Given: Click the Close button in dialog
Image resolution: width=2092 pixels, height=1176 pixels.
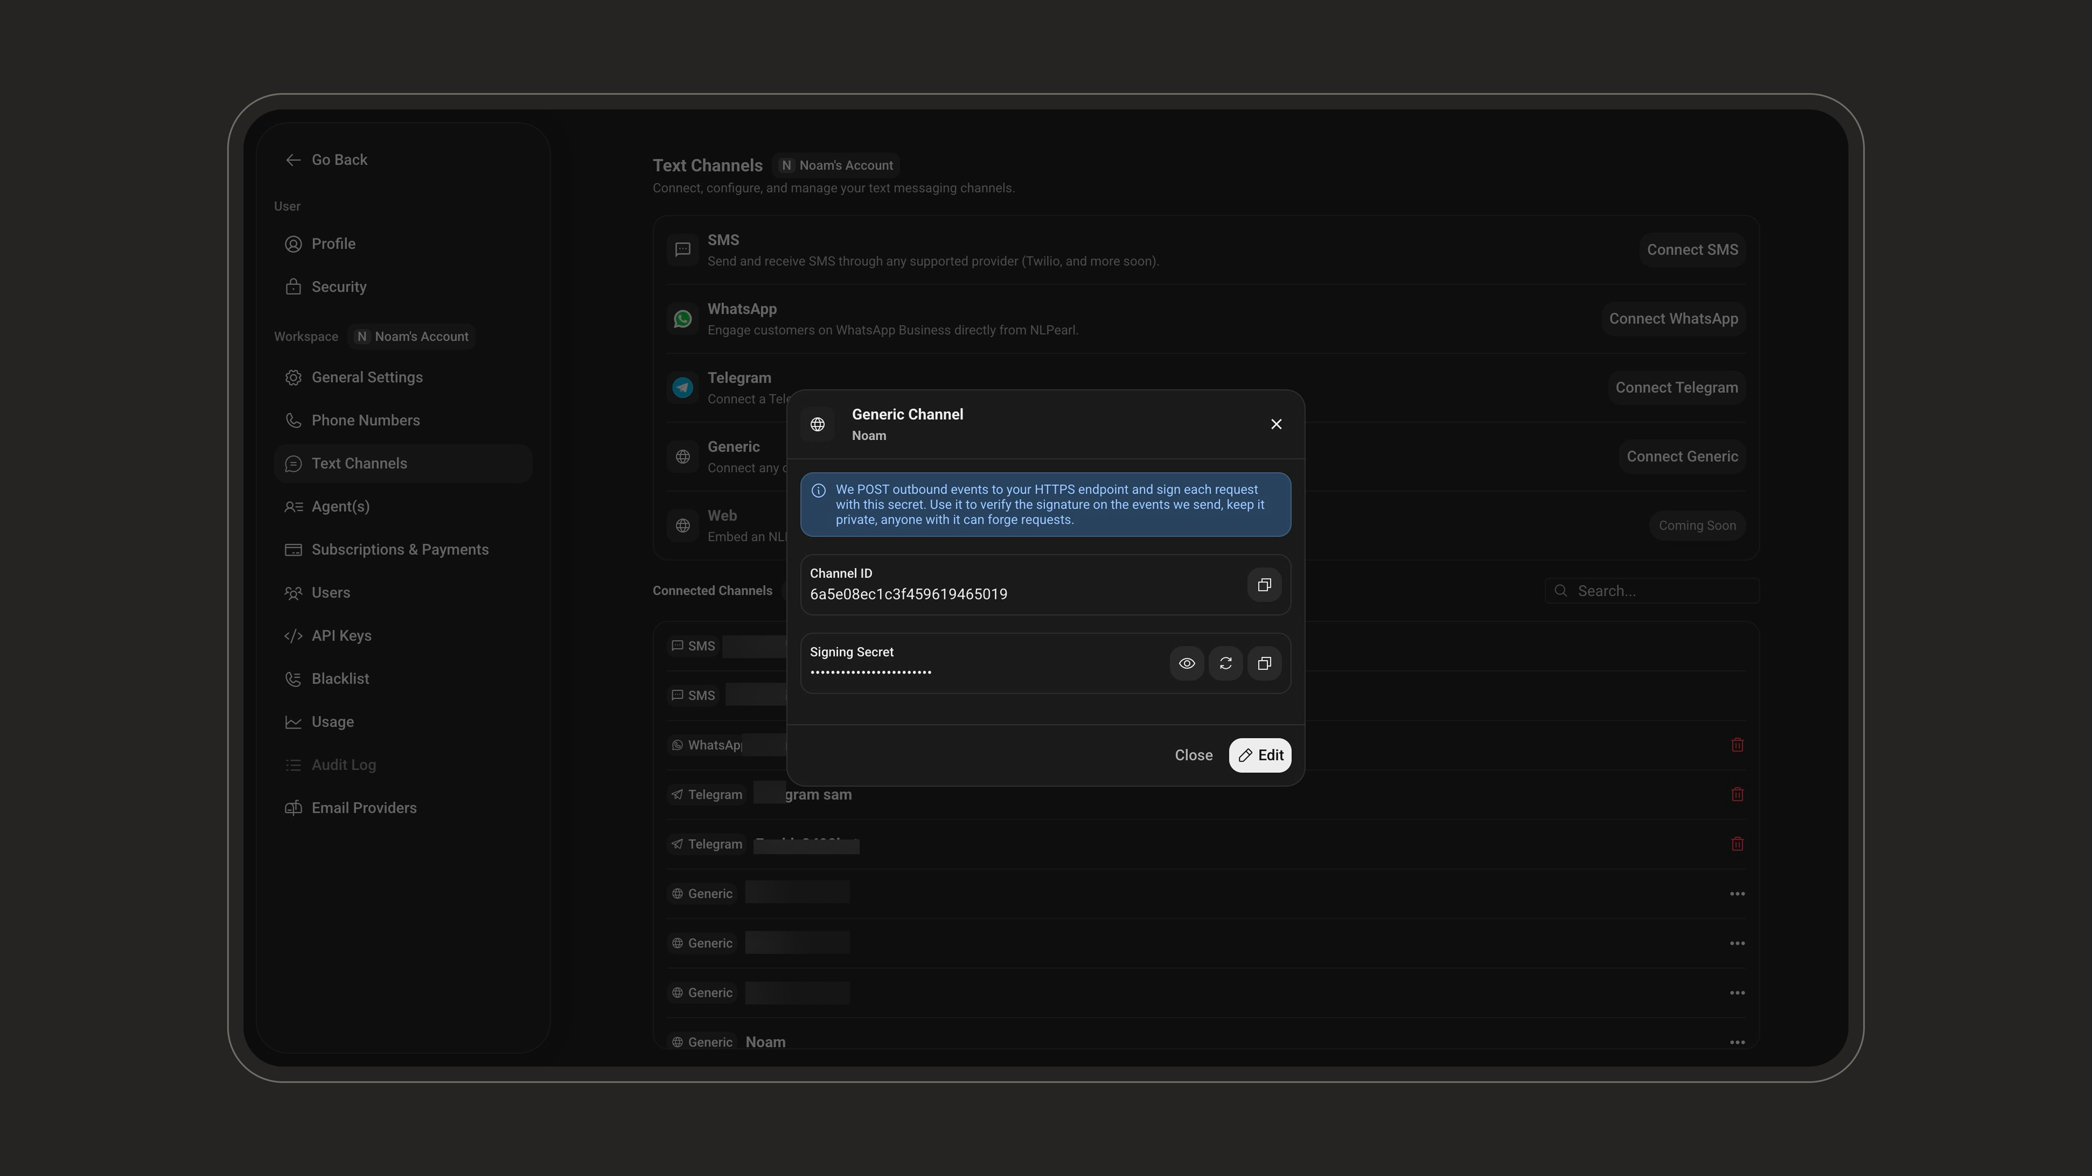Looking at the screenshot, I should [x=1193, y=755].
